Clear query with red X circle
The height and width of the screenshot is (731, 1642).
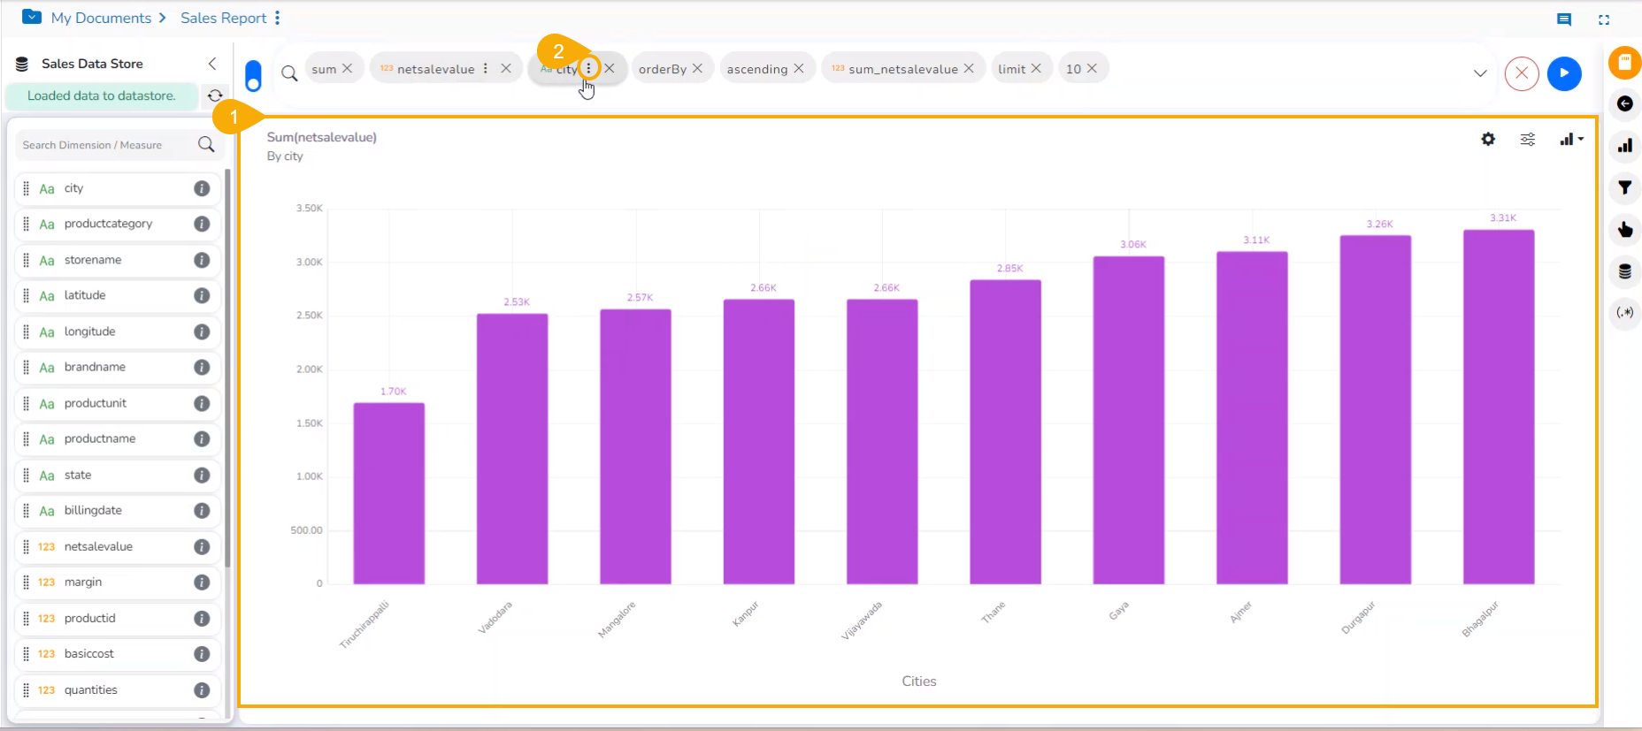(x=1522, y=73)
